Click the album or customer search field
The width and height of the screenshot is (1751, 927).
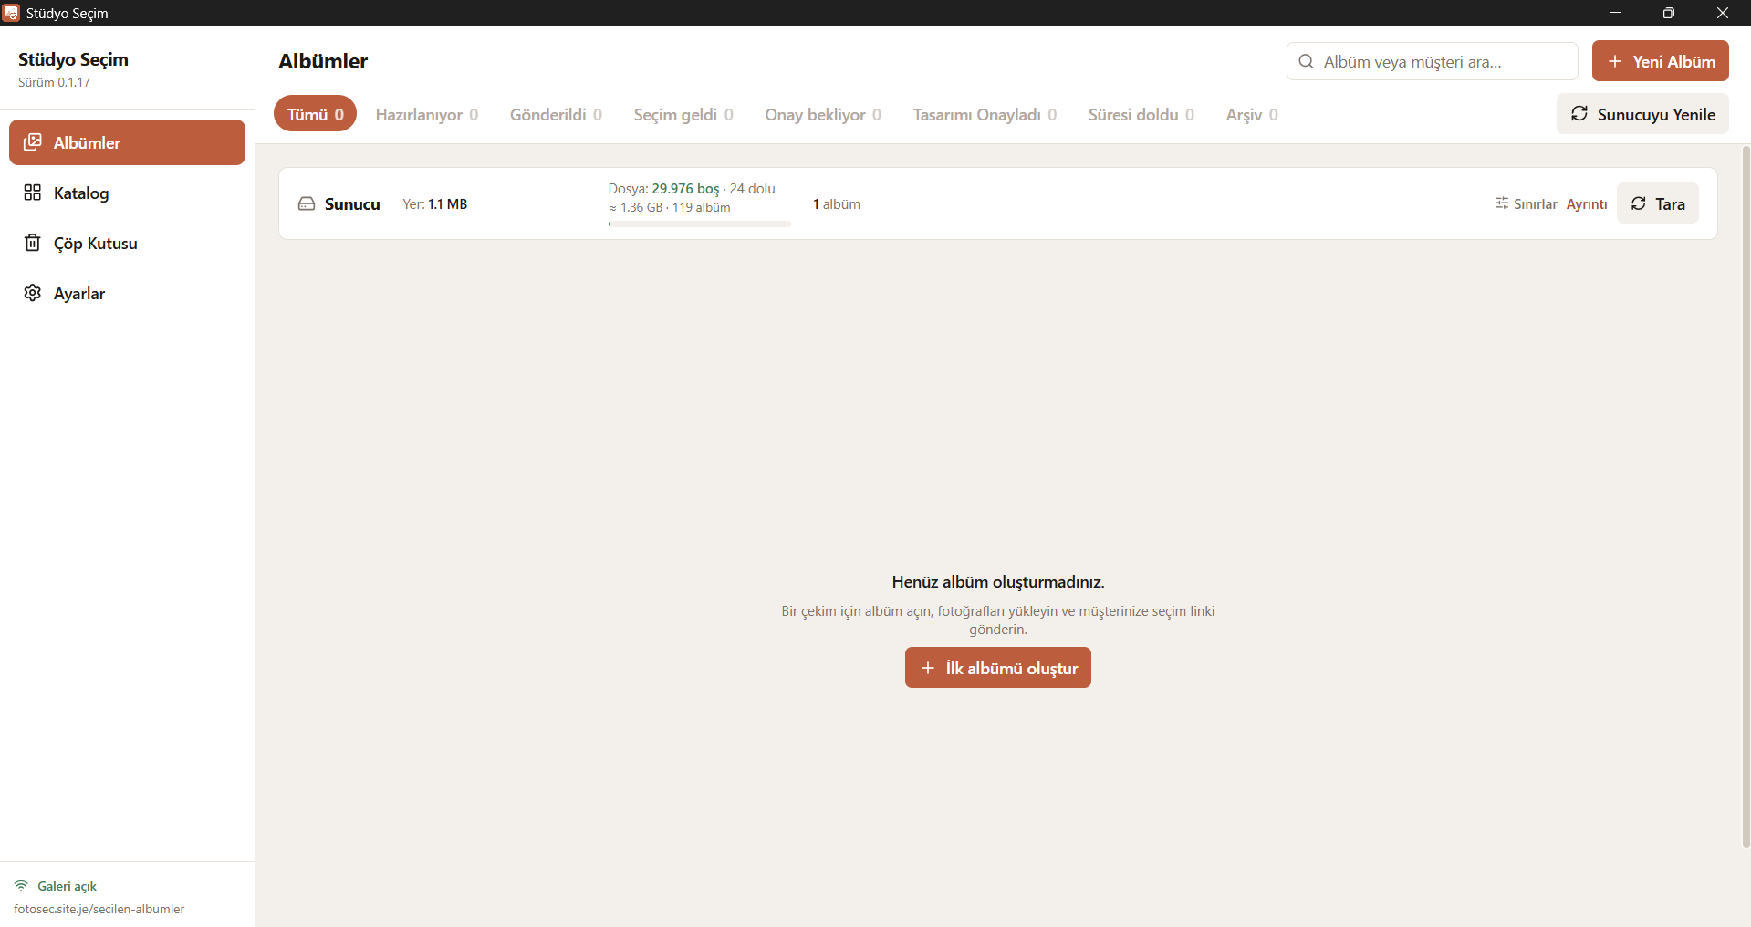click(1432, 61)
